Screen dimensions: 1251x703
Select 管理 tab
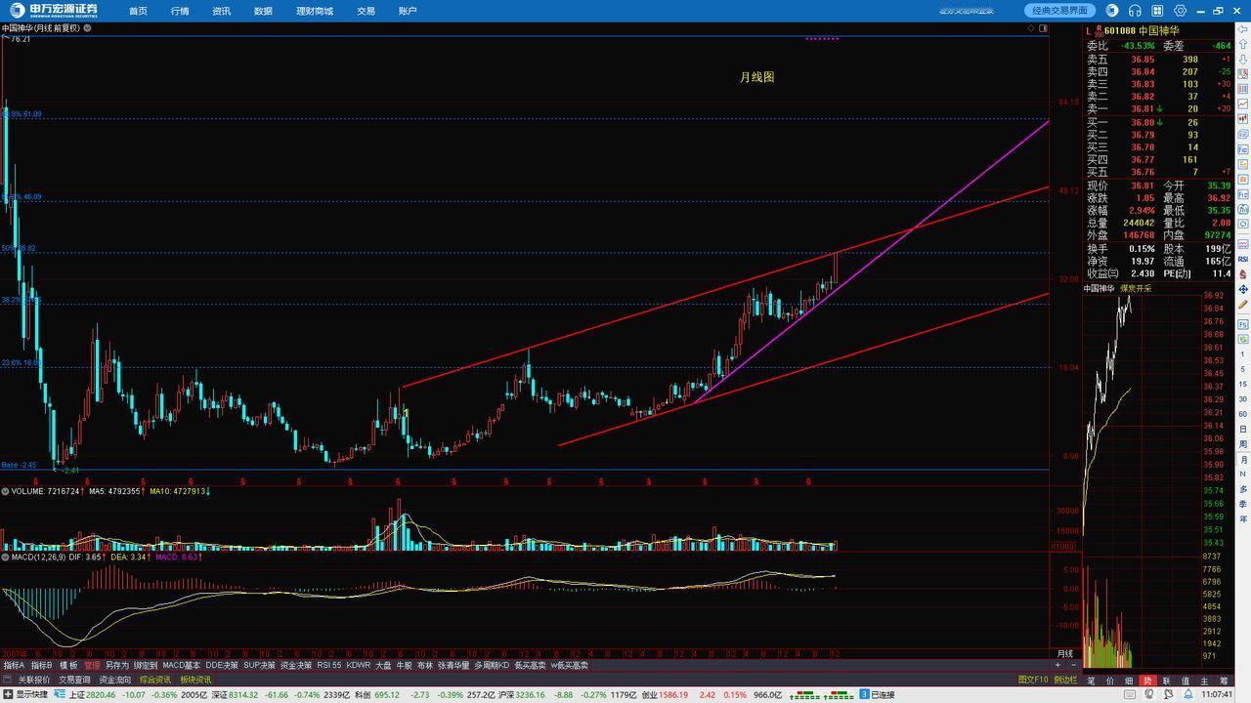pyautogui.click(x=92, y=665)
